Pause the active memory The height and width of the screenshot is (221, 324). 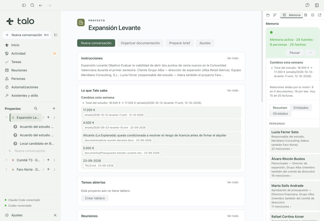click(295, 53)
